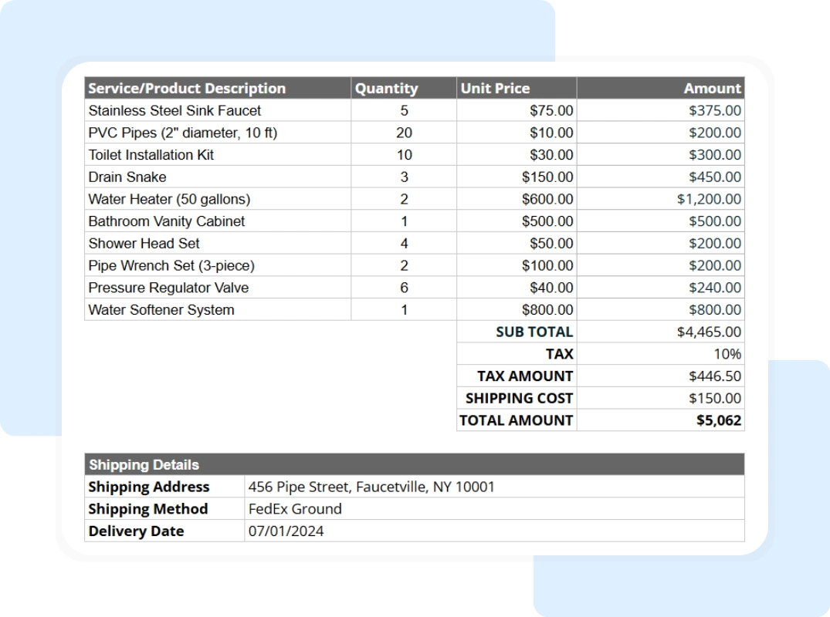The width and height of the screenshot is (830, 617).
Task: Click the Quantity column header
Action: point(387,88)
